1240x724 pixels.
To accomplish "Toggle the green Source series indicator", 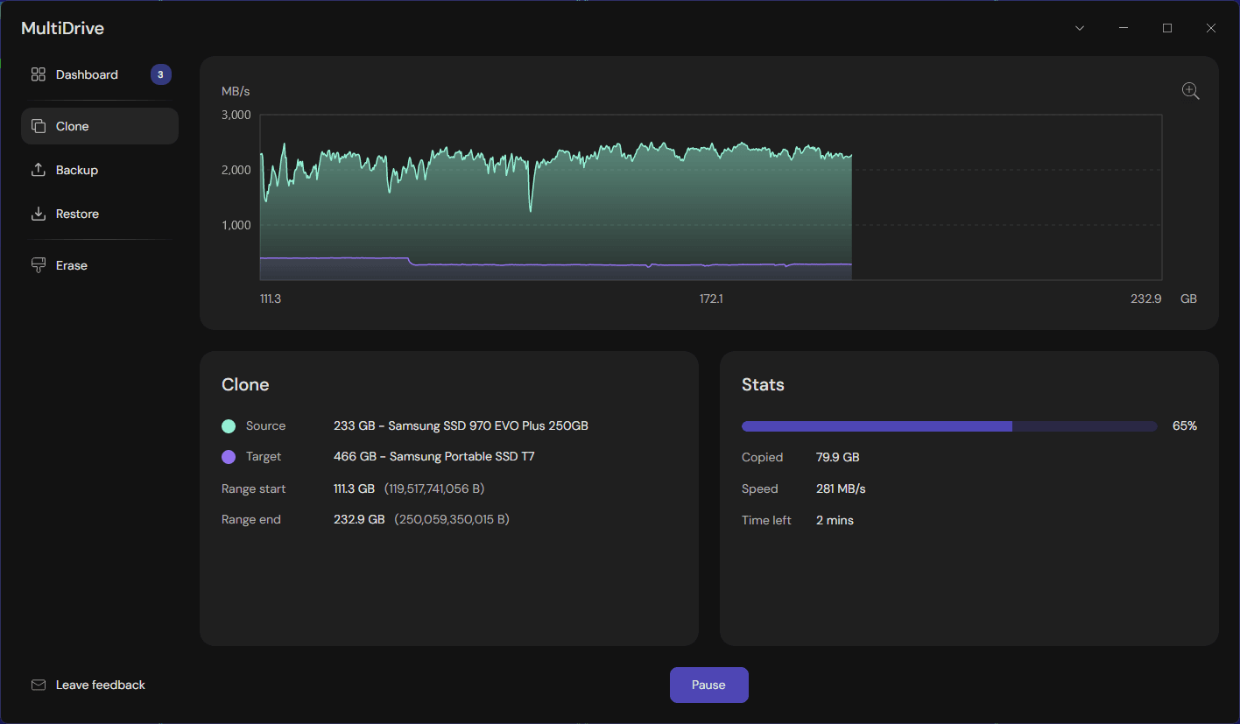I will [x=229, y=425].
